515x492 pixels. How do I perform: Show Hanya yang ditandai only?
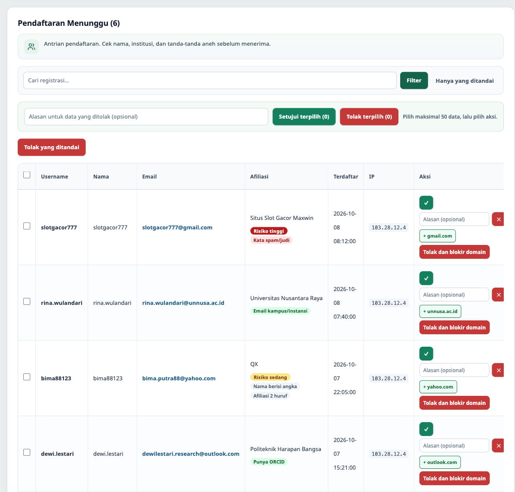464,81
